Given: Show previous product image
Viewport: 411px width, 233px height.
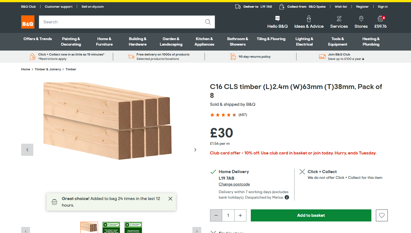Looking at the screenshot, I should 27,150.
